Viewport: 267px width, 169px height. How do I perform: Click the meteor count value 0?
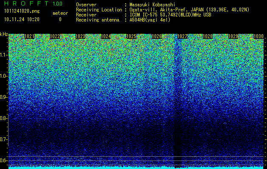(x=60, y=19)
